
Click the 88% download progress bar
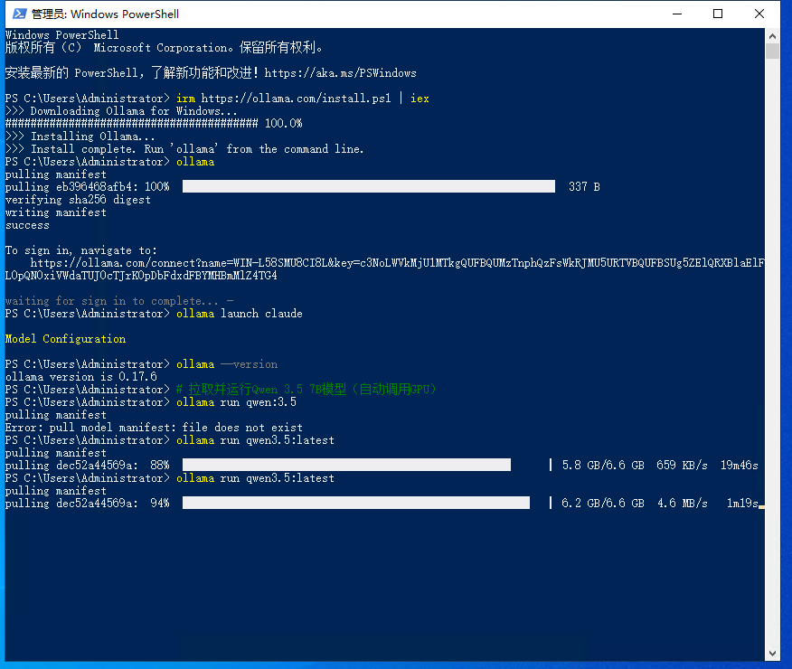(x=346, y=465)
